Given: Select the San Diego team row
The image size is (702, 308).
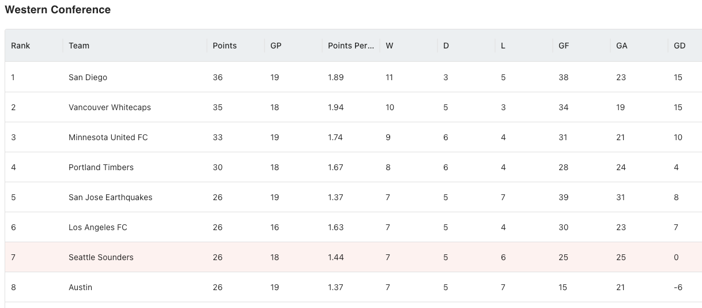Looking at the screenshot, I should coord(353,77).
